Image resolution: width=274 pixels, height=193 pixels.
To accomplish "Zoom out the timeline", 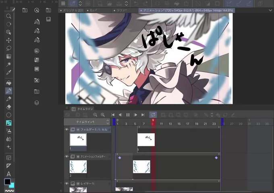I will [x=95, y=115].
